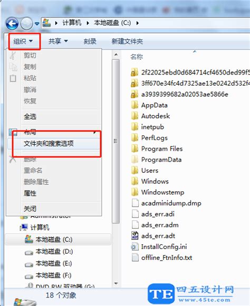Click the navigation pane scrollbar thumb

click(116, 141)
